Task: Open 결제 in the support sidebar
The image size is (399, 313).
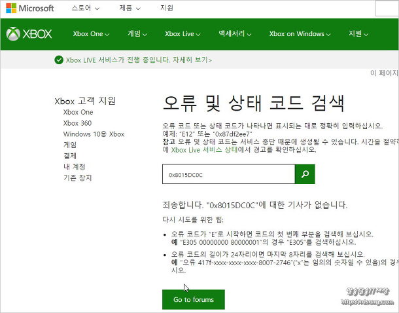Action: (70, 156)
